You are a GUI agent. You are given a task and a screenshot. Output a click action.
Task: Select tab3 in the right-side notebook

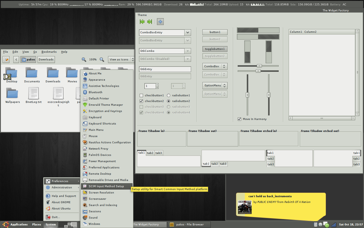coord(357,164)
